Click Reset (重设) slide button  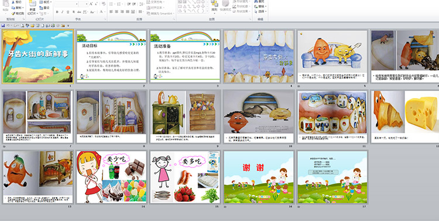44,8
